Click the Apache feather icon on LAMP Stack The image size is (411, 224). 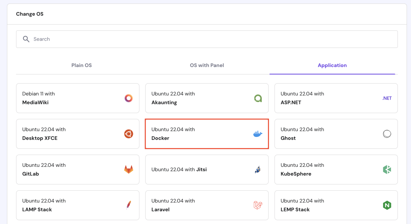click(x=128, y=205)
